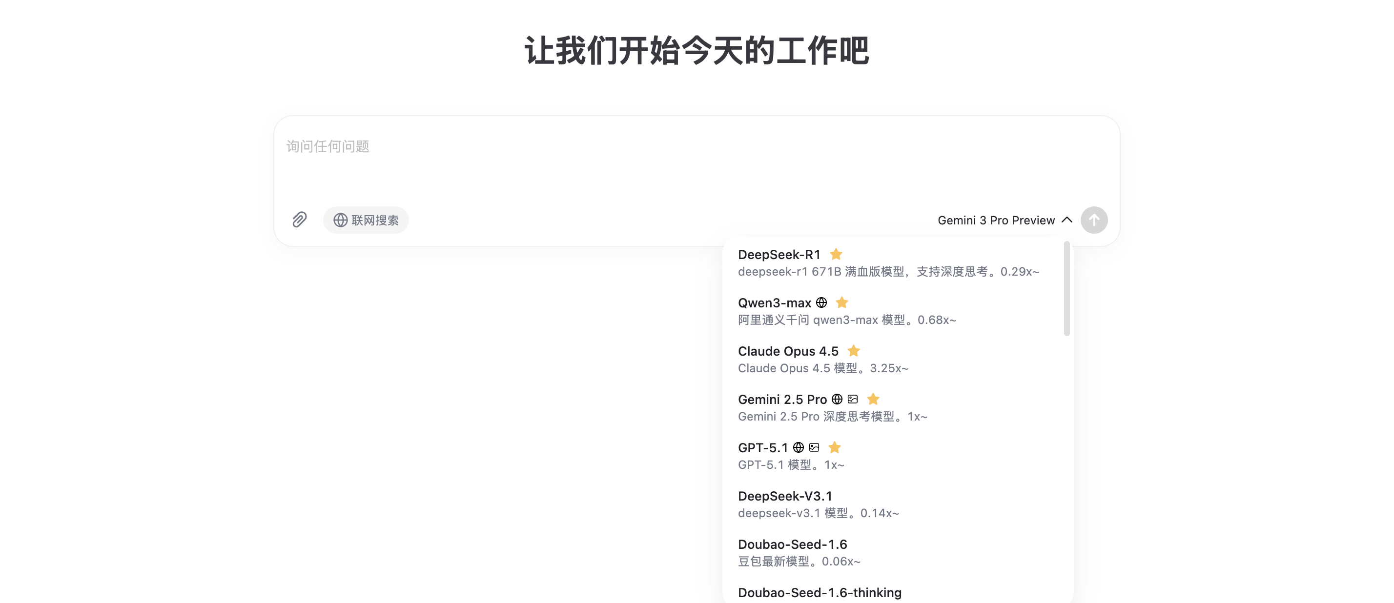Toggle the 联网搜索 web search option
The width and height of the screenshot is (1394, 603).
(366, 220)
